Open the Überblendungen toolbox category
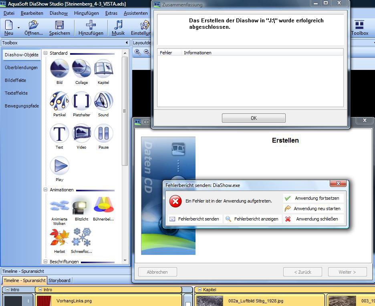 click(21, 68)
